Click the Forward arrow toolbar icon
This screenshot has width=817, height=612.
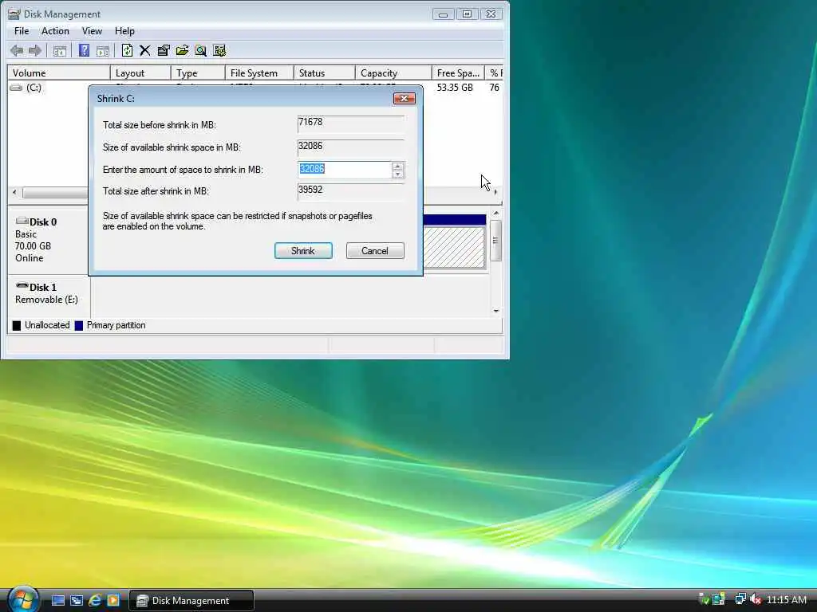tap(35, 50)
